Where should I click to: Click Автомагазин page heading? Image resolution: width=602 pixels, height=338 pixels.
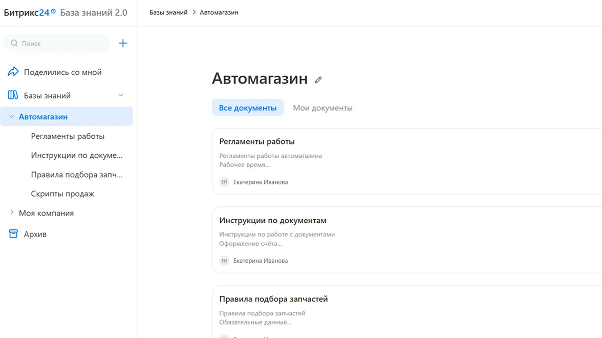[x=260, y=78]
